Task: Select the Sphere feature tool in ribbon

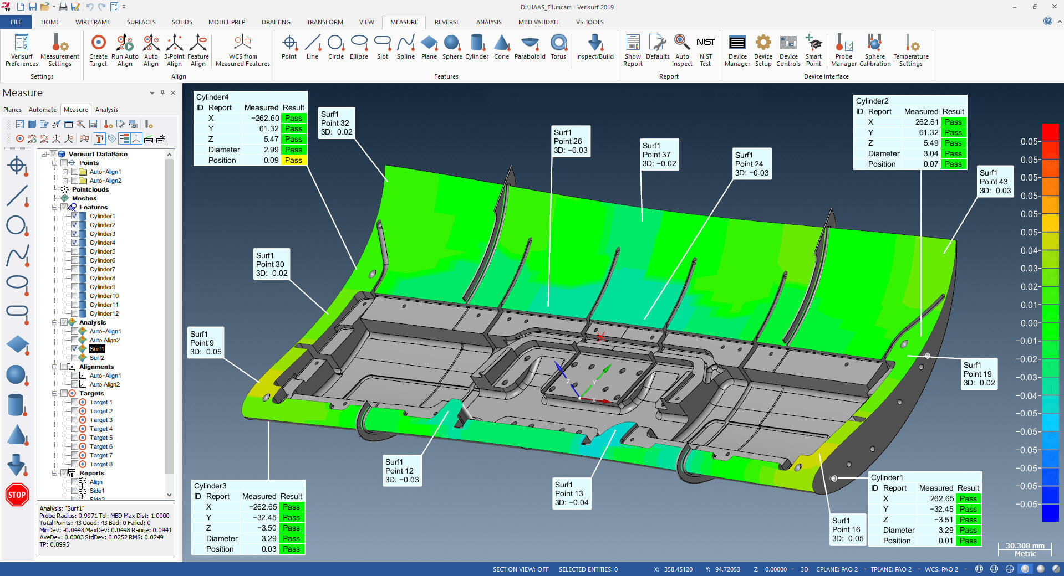Action: pyautogui.click(x=452, y=47)
